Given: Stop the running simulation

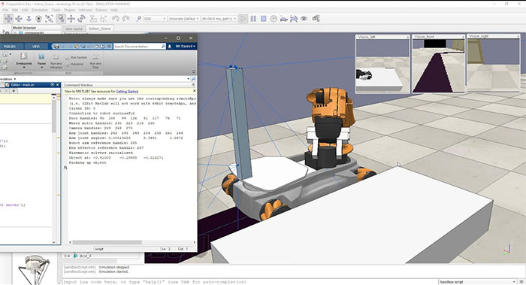Looking at the screenshot, I should [x=264, y=19].
